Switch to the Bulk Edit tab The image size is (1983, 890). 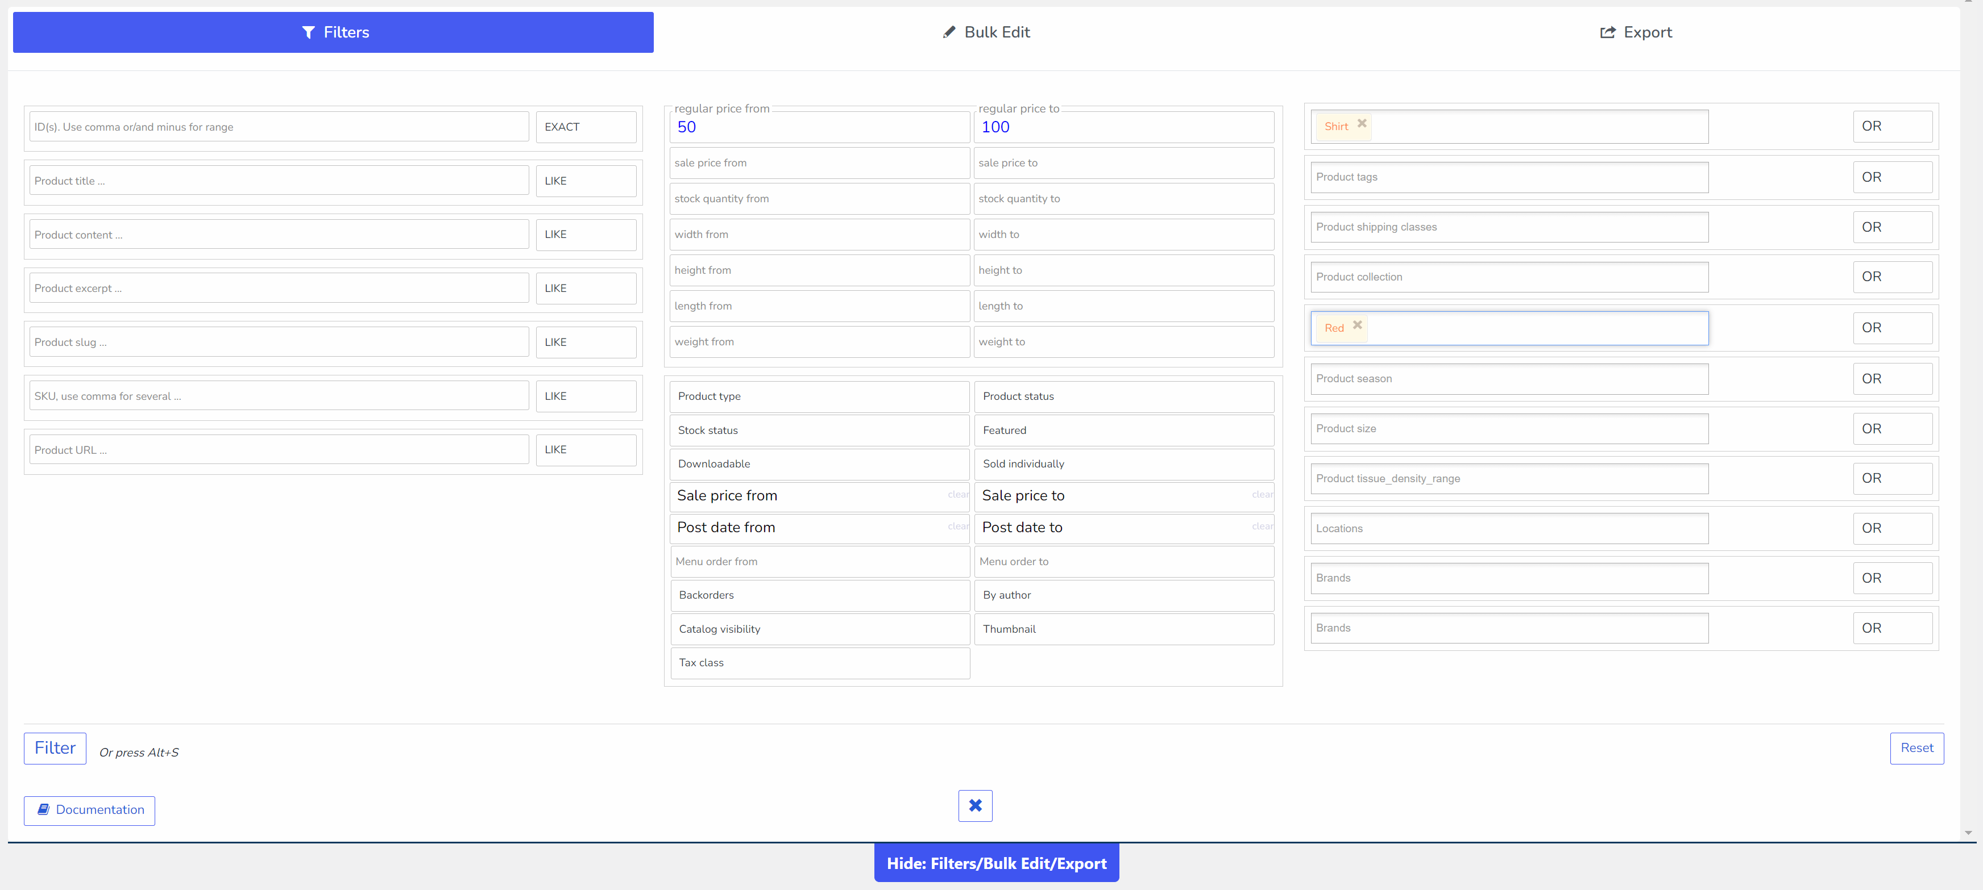click(986, 32)
